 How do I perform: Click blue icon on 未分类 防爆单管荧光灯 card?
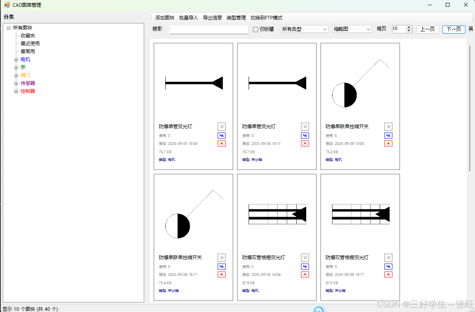pos(305,135)
